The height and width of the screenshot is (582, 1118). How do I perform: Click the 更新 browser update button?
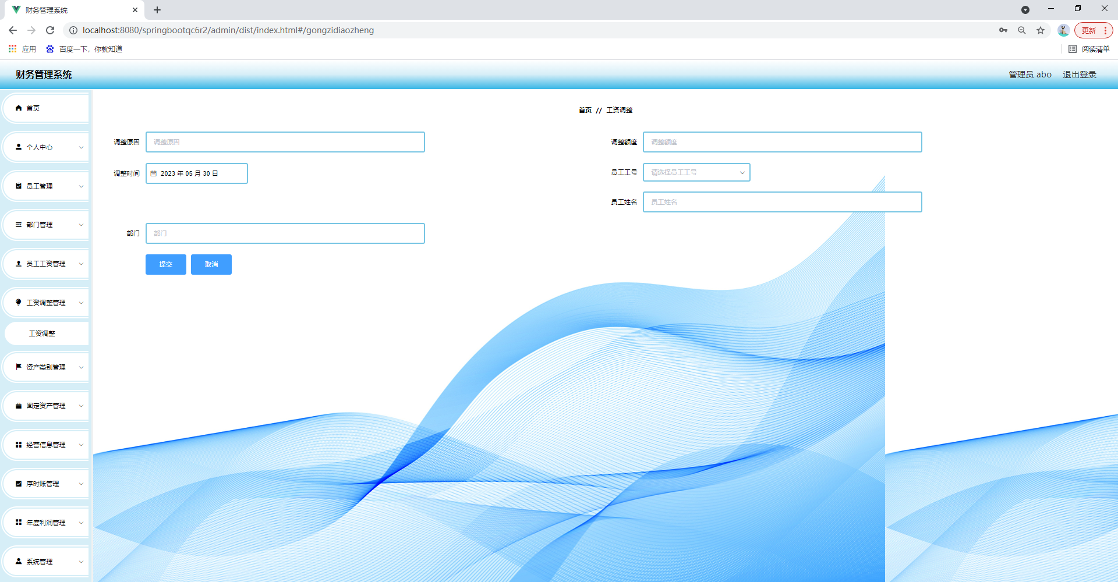pyautogui.click(x=1093, y=30)
